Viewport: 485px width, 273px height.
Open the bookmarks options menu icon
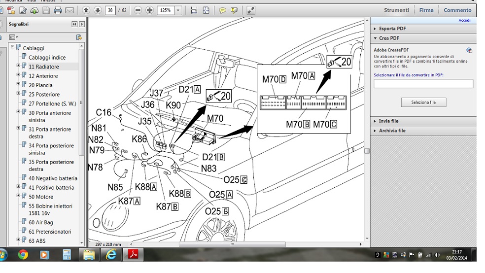coord(13,37)
